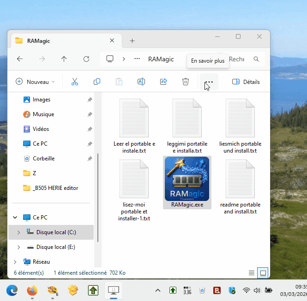The width and height of the screenshot is (307, 301).
Task: Click the Cut scissors icon
Action: point(75,82)
